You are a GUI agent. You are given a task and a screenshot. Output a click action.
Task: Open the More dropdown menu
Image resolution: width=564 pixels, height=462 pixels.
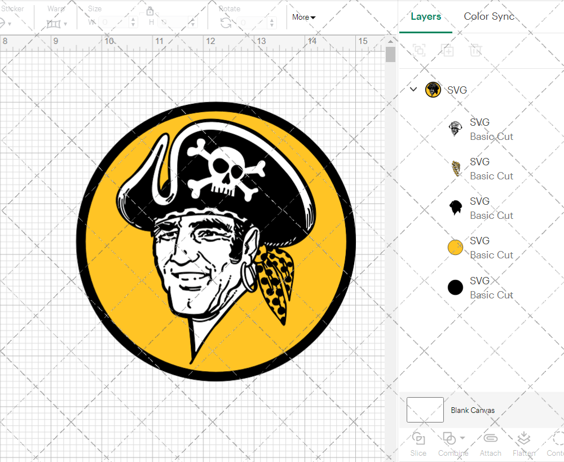[303, 17]
